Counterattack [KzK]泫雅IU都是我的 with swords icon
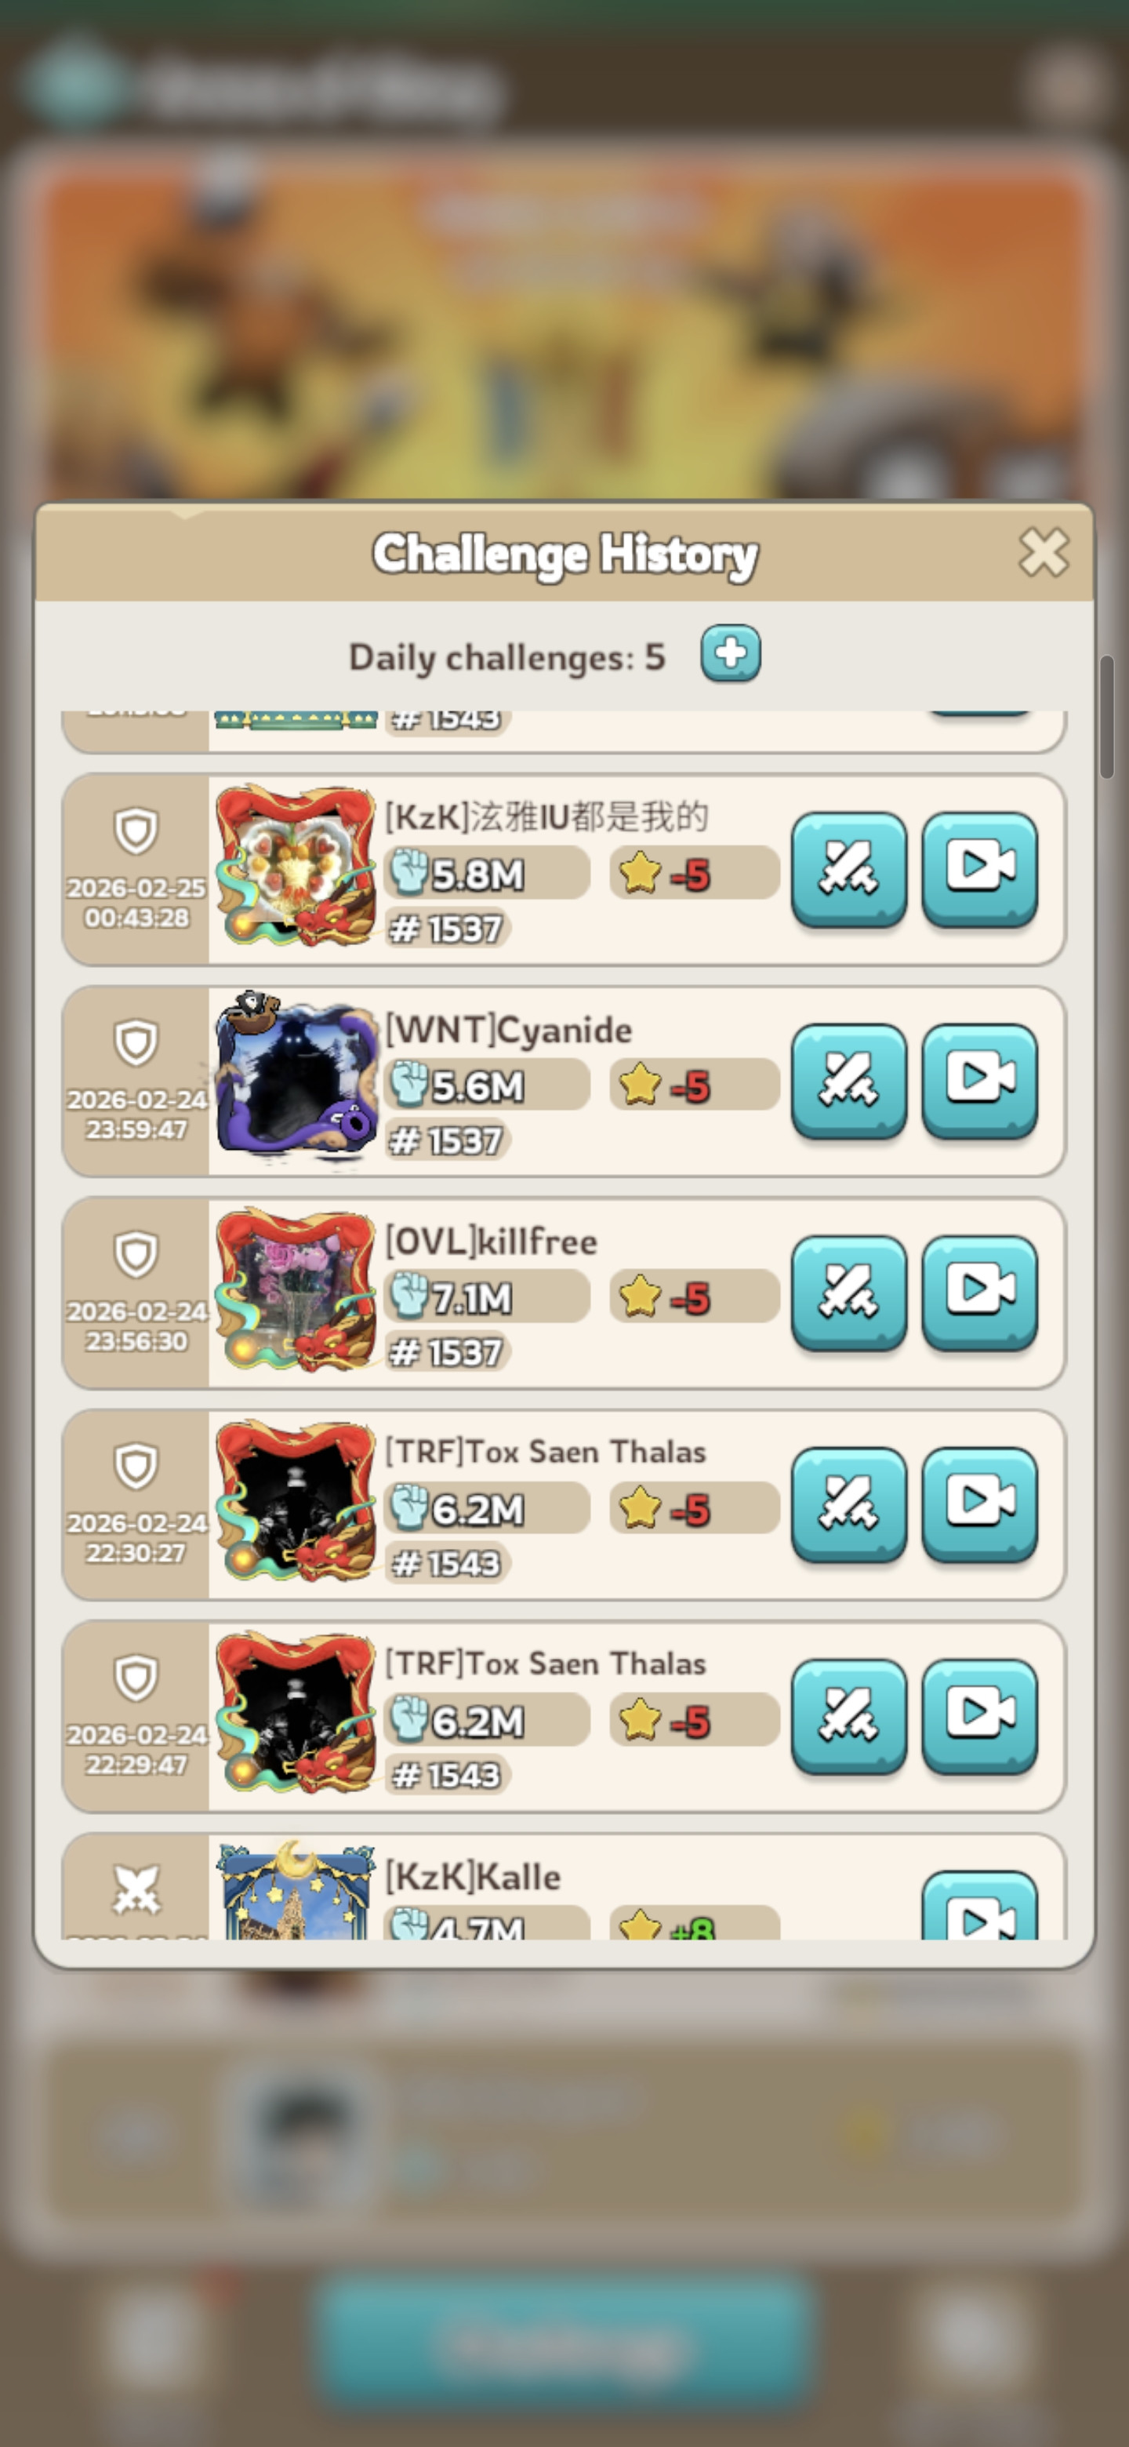 click(849, 869)
